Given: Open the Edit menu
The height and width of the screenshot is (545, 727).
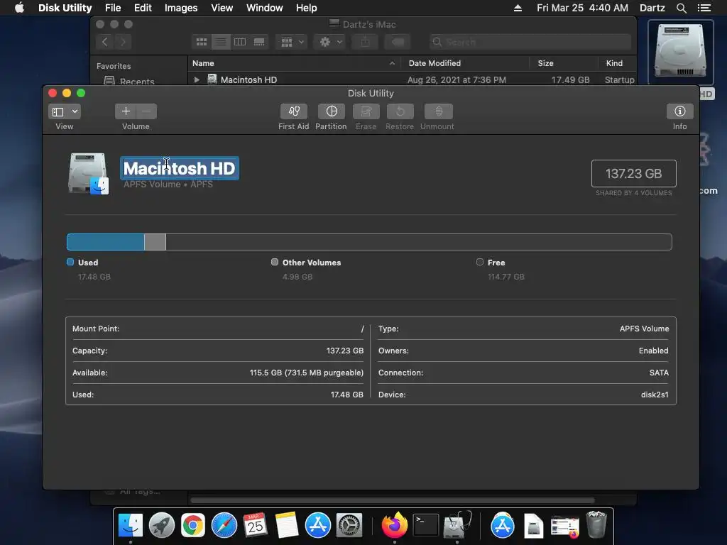Looking at the screenshot, I should 143,8.
